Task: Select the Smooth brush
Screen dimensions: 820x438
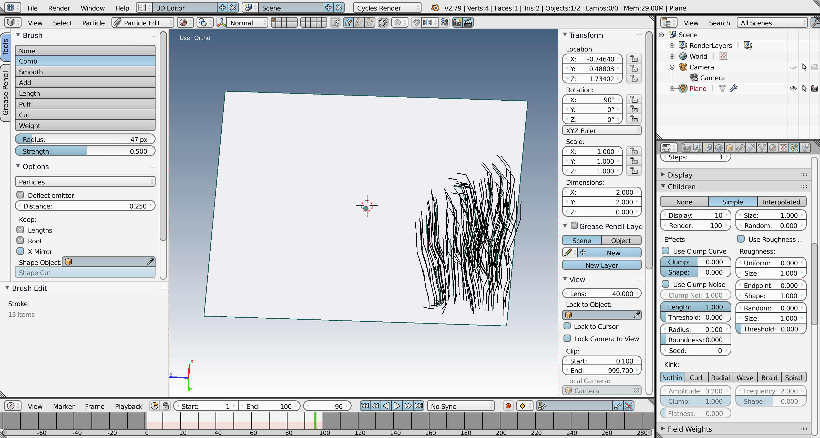Action: pos(85,71)
